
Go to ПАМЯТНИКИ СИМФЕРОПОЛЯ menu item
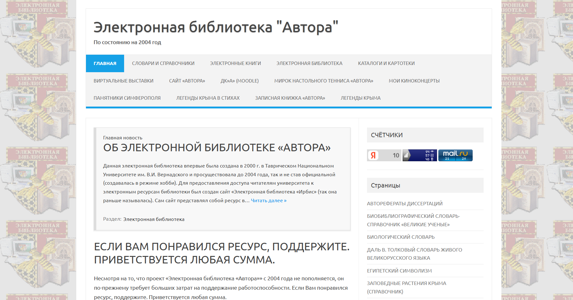pos(127,98)
